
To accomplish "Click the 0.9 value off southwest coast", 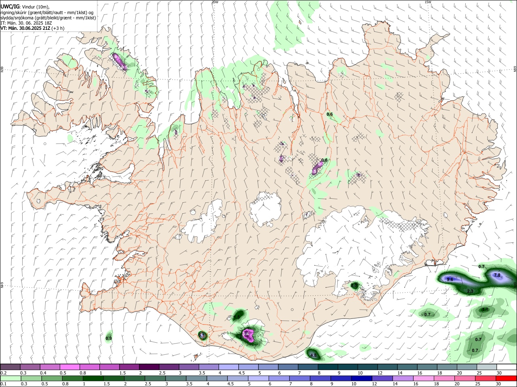I will (x=109, y=338).
